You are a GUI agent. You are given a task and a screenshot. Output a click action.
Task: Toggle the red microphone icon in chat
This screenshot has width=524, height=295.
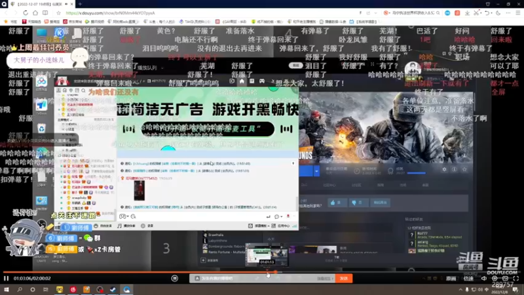(x=288, y=216)
